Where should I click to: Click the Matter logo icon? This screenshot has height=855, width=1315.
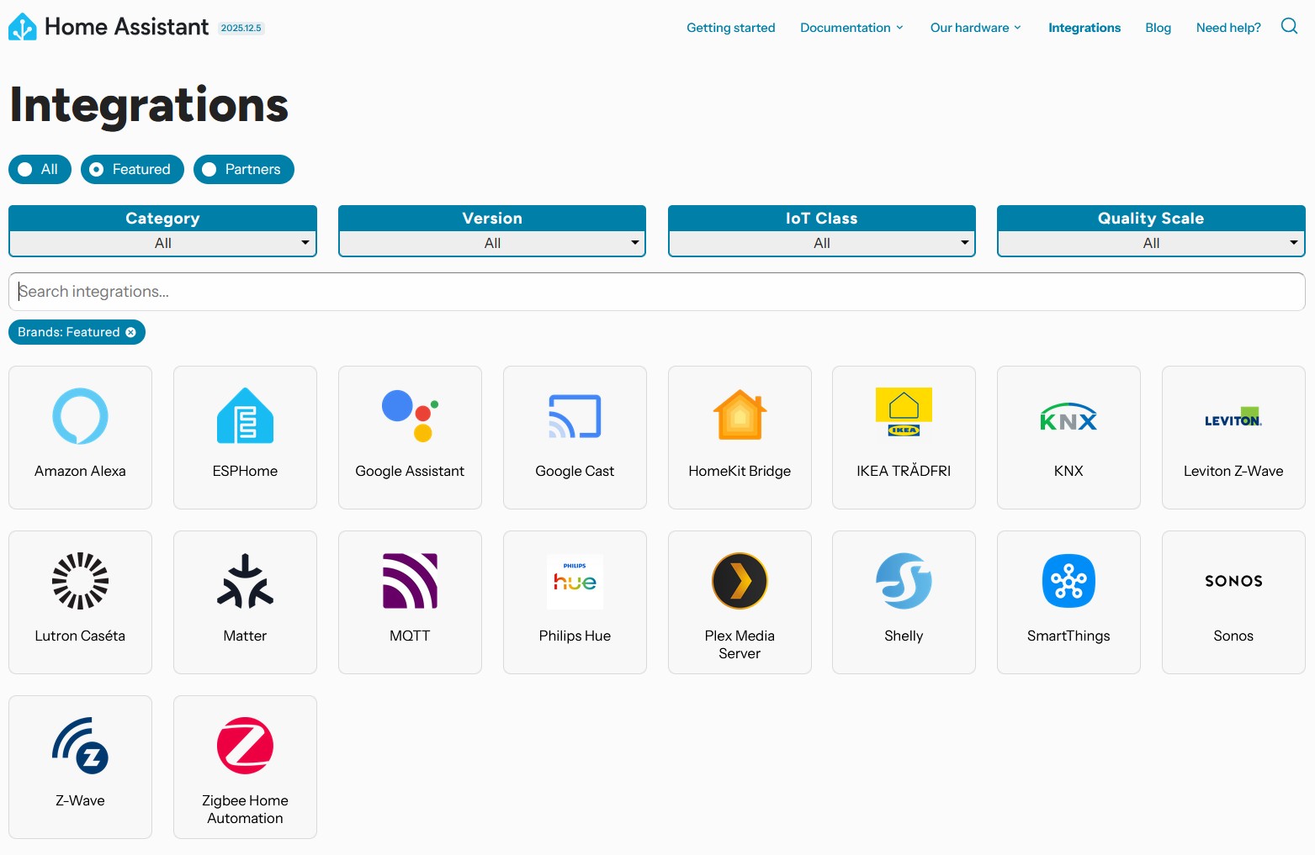(245, 580)
